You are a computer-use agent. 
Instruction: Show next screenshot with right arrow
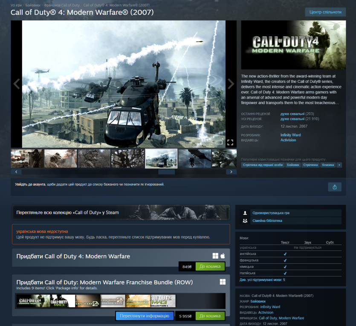231,84
